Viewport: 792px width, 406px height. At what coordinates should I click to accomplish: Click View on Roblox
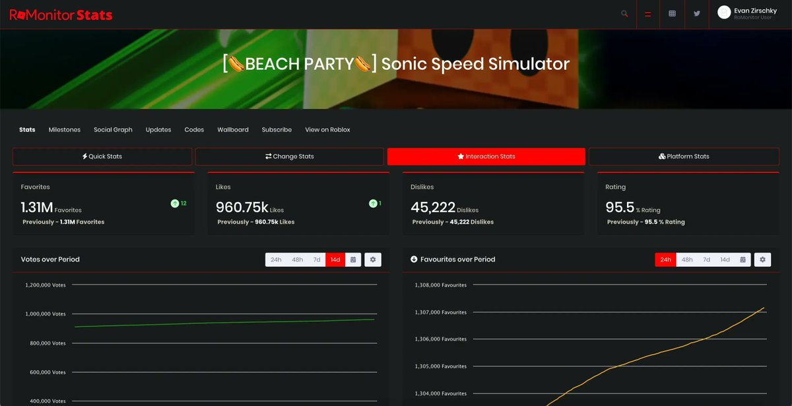(327, 129)
